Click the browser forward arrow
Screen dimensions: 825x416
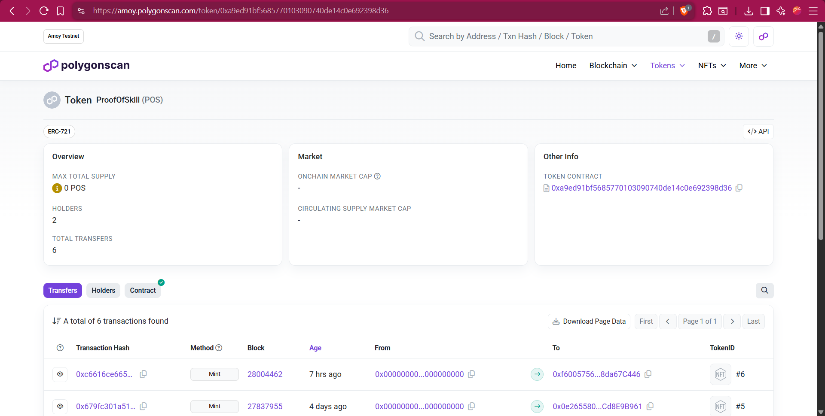point(28,11)
